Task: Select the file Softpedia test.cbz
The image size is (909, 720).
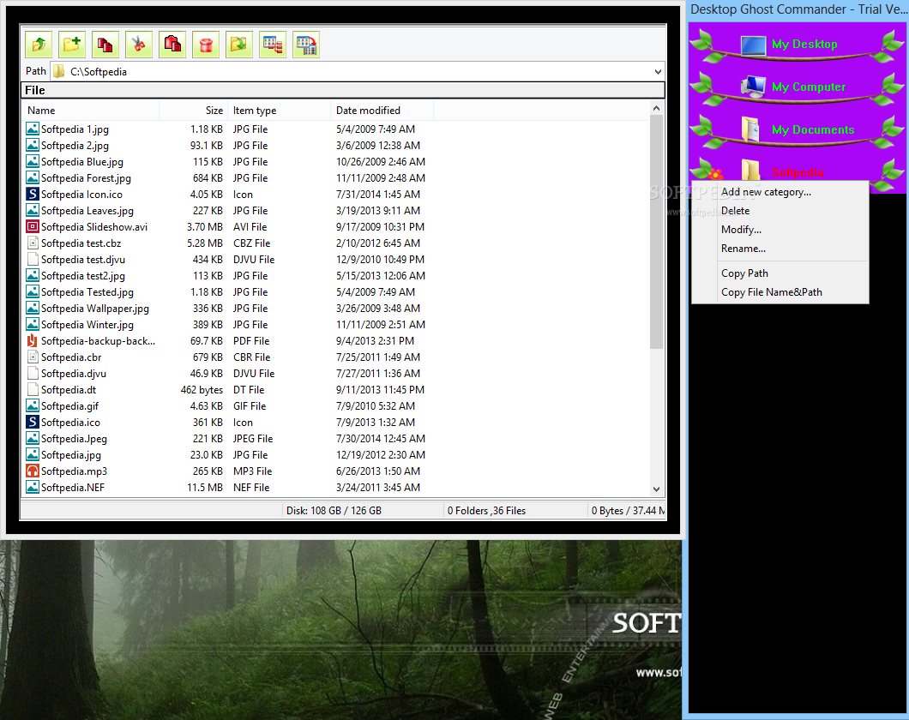Action: point(81,243)
